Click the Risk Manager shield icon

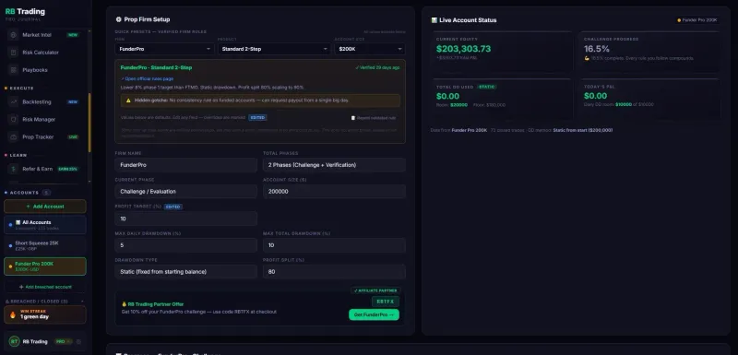(x=14, y=120)
